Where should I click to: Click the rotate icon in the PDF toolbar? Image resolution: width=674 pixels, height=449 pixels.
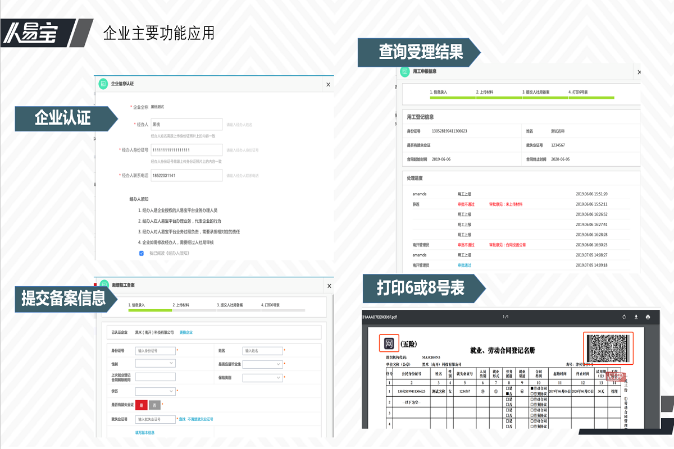click(x=624, y=317)
